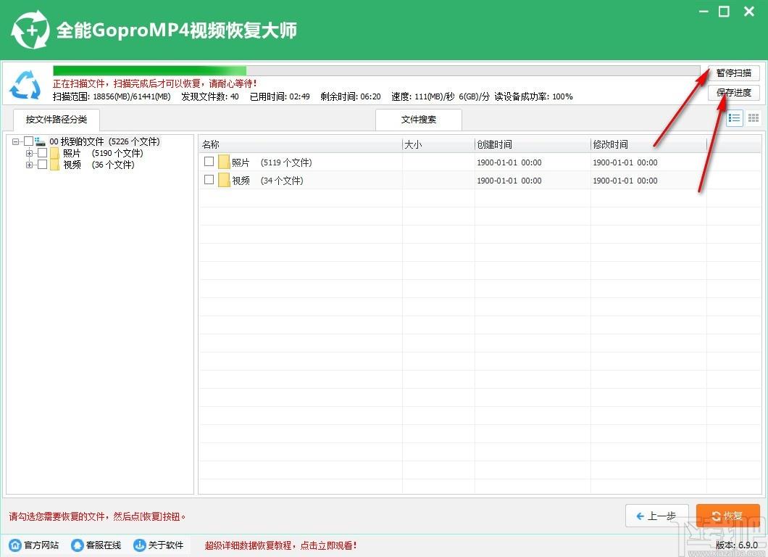
Task: Click the 关于软件 info icon
Action: point(140,545)
